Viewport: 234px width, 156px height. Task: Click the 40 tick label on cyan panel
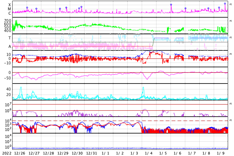(x=8, y=89)
